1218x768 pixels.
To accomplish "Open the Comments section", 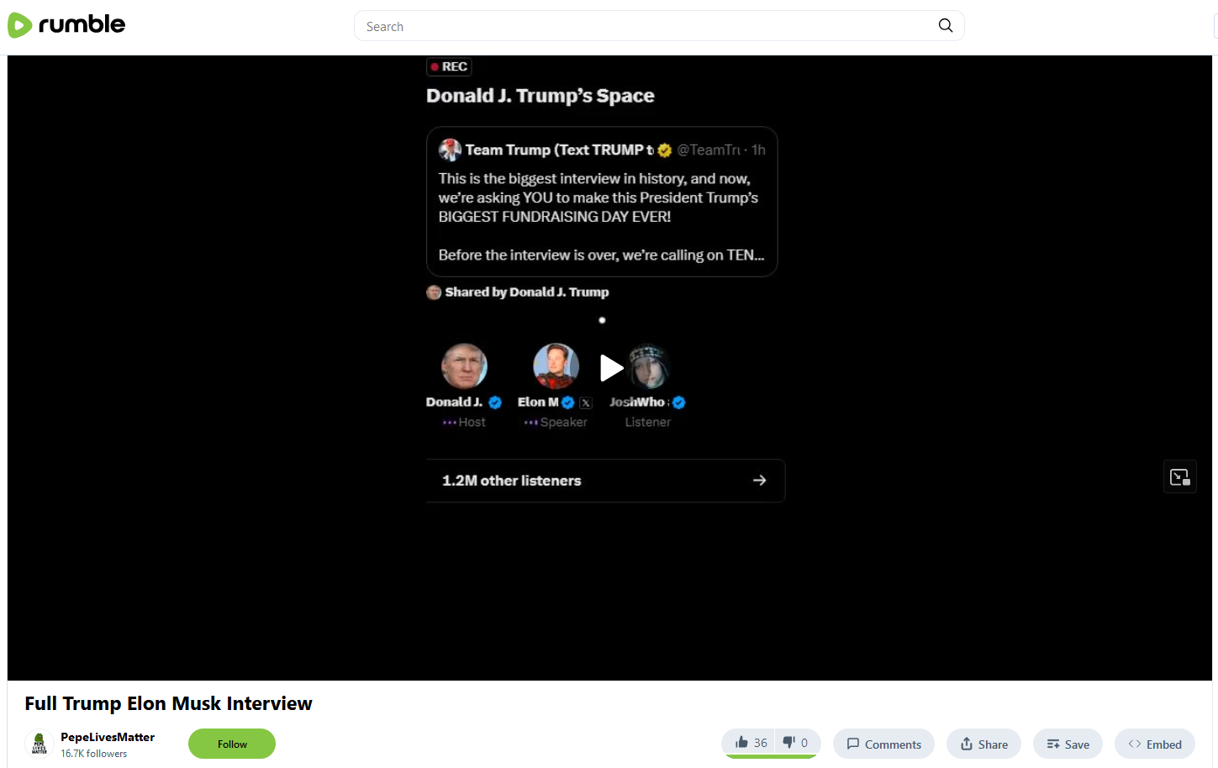I will tap(883, 744).
